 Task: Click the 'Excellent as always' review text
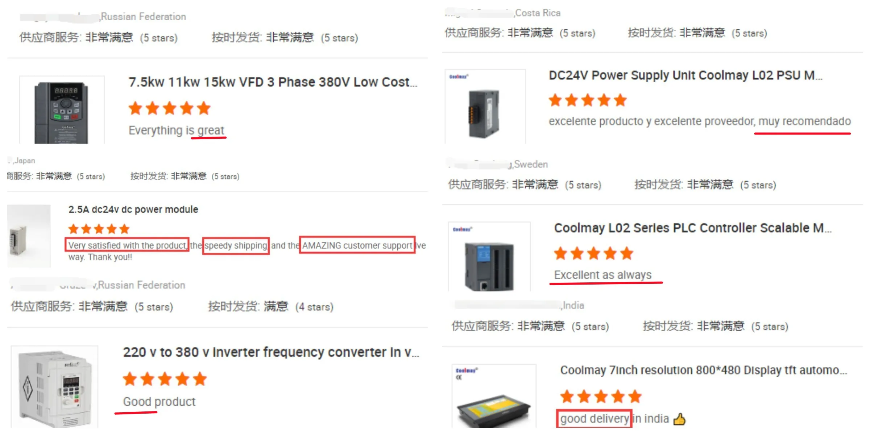click(x=603, y=275)
